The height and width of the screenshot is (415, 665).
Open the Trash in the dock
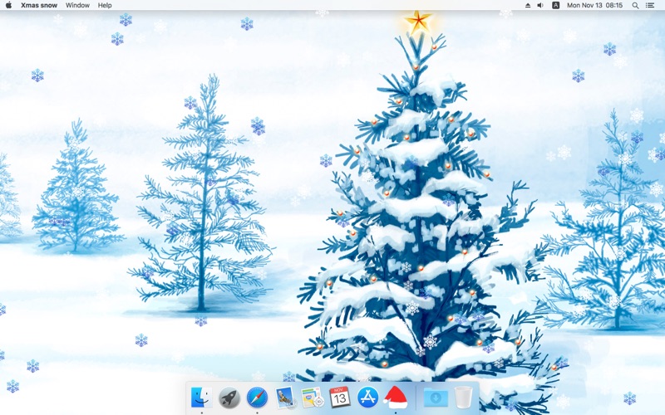click(463, 398)
